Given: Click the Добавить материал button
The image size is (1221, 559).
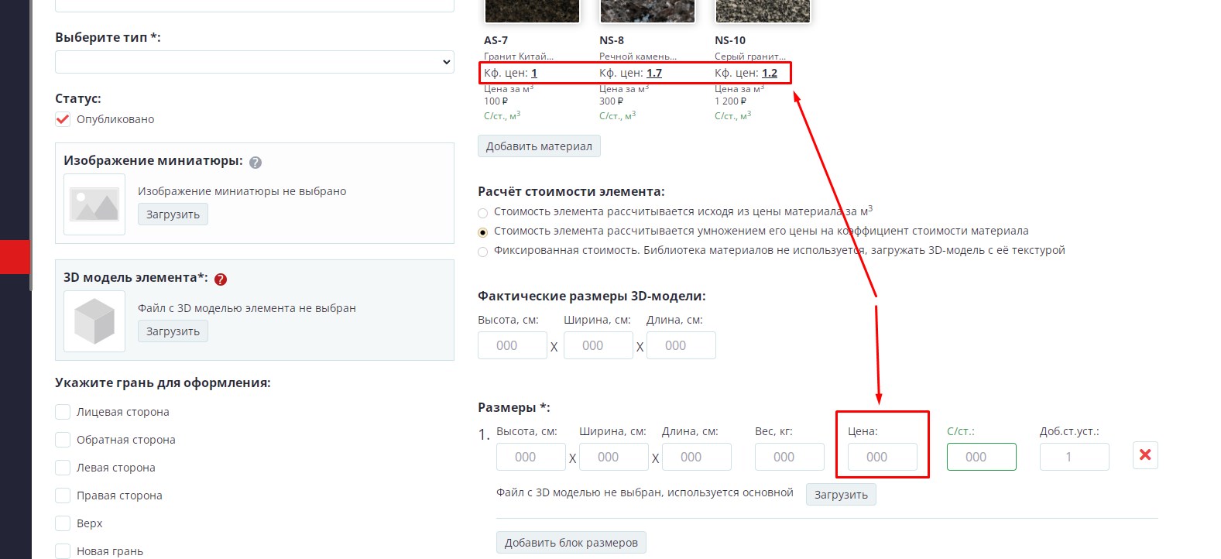Looking at the screenshot, I should click(x=539, y=146).
